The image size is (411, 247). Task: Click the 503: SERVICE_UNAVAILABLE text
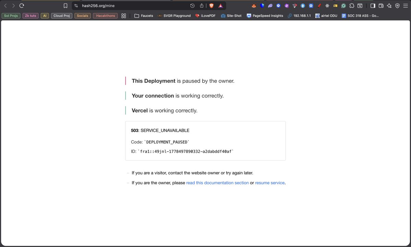[160, 131]
